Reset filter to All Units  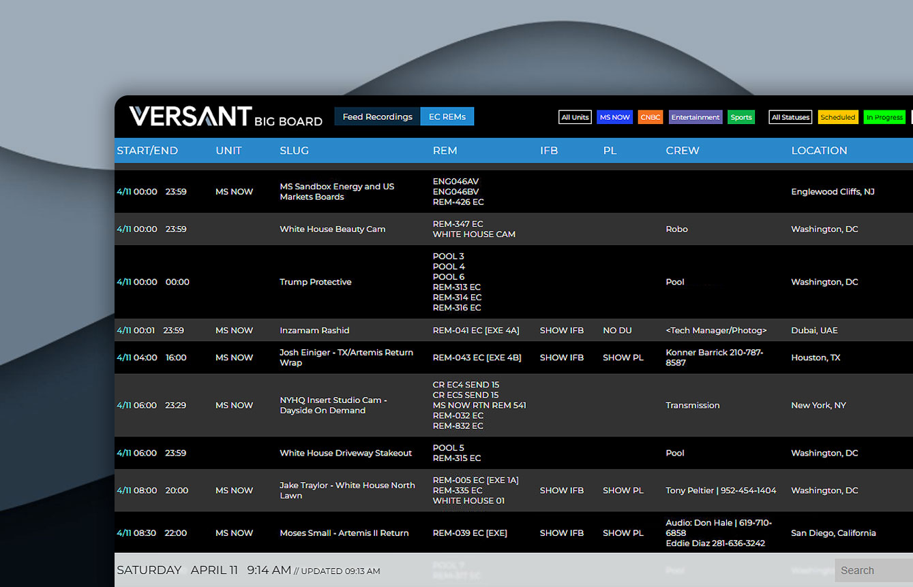(575, 116)
